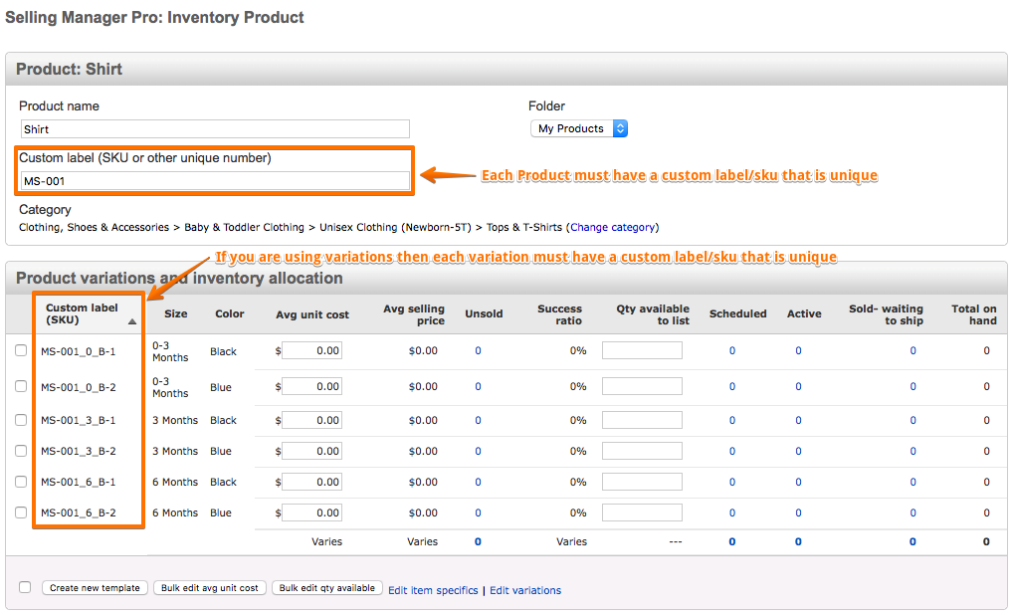The height and width of the screenshot is (615, 1013).
Task: Click Bulk edit avg unit cost button
Action: coord(209,588)
